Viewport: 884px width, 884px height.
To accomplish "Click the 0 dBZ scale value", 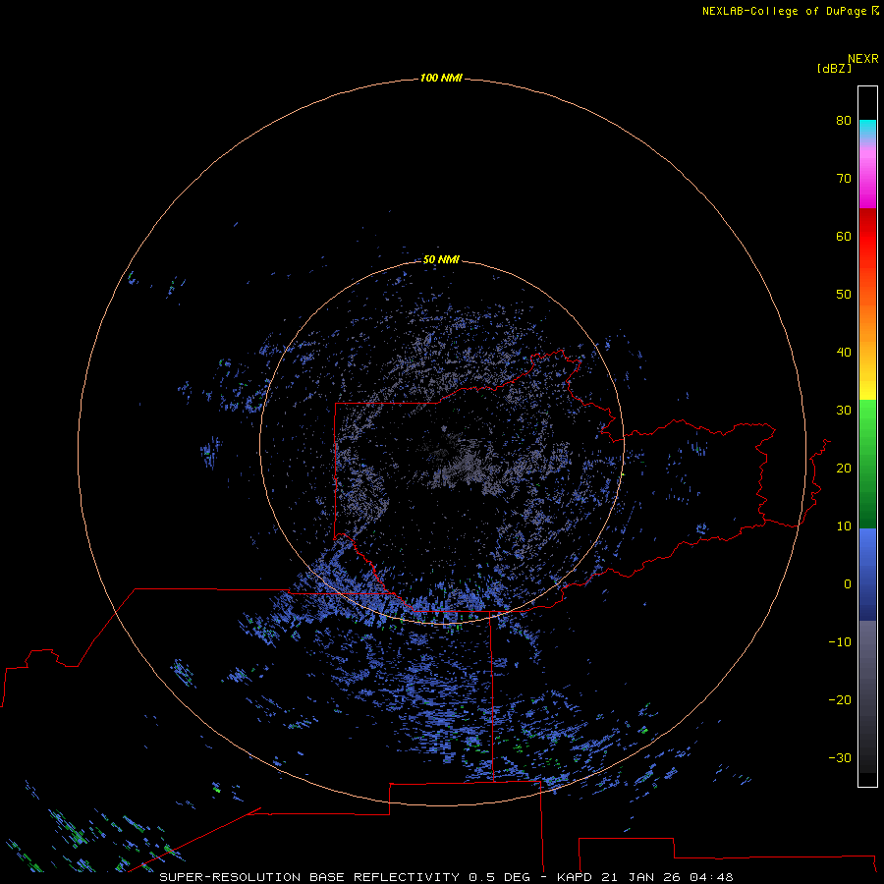I will coord(848,584).
